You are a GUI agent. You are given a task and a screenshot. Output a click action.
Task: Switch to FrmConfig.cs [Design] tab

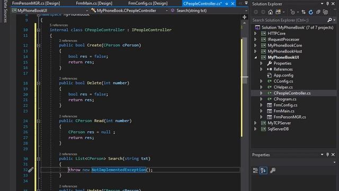(148, 3)
